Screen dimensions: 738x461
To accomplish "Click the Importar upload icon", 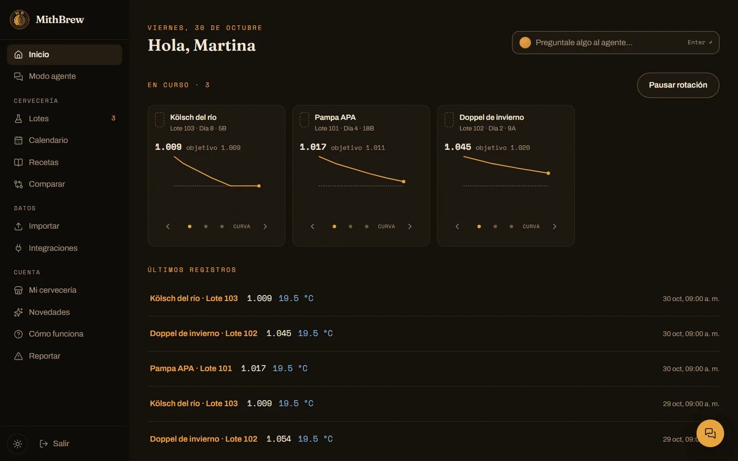I will point(18,226).
